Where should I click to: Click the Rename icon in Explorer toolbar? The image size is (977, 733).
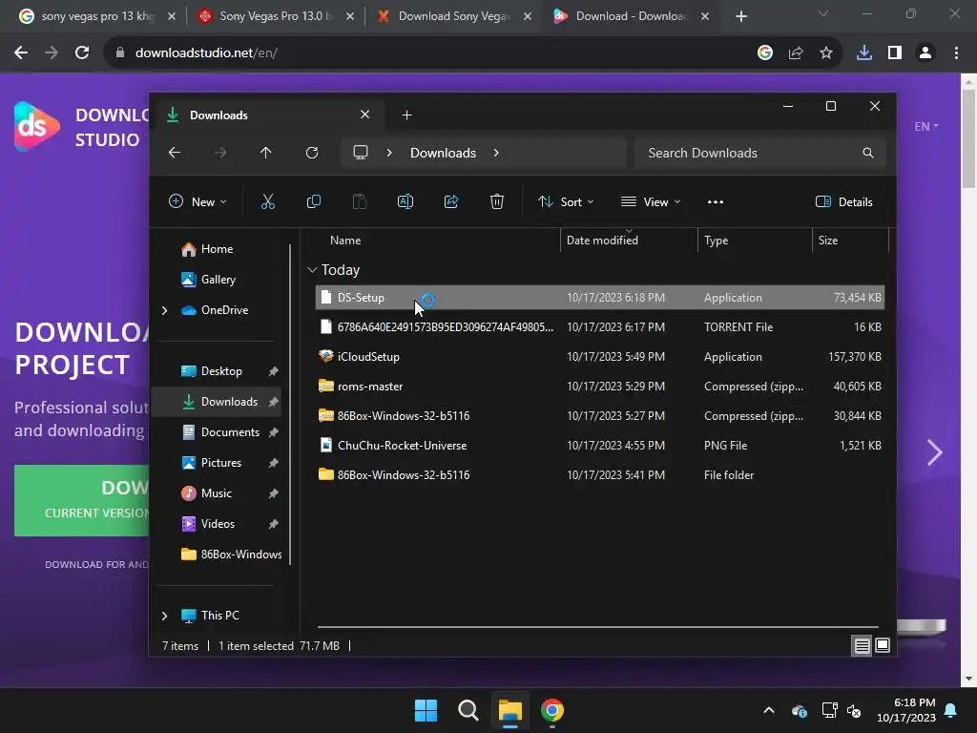(405, 201)
